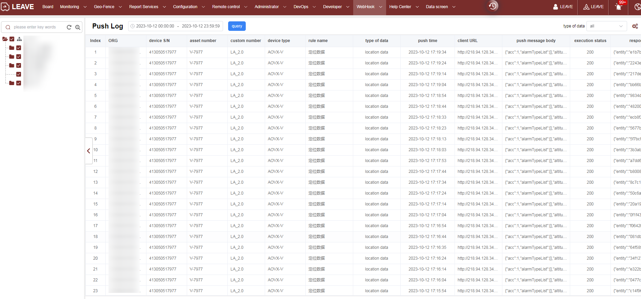The width and height of the screenshot is (641, 299).
Task: Open the alarm notifications bell icon
Action: (619, 7)
